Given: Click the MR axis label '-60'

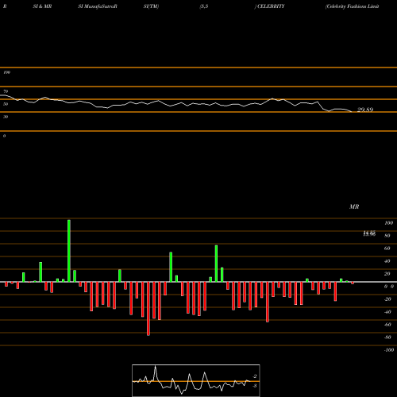Looking at the screenshot, I should (387, 325).
